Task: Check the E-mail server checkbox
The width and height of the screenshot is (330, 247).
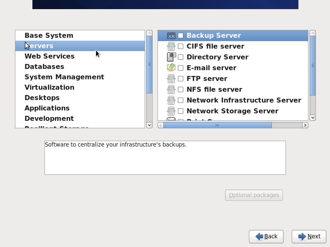Action: pyautogui.click(x=181, y=68)
